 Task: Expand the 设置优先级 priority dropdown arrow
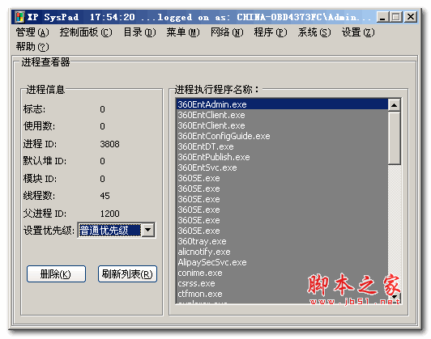point(148,230)
